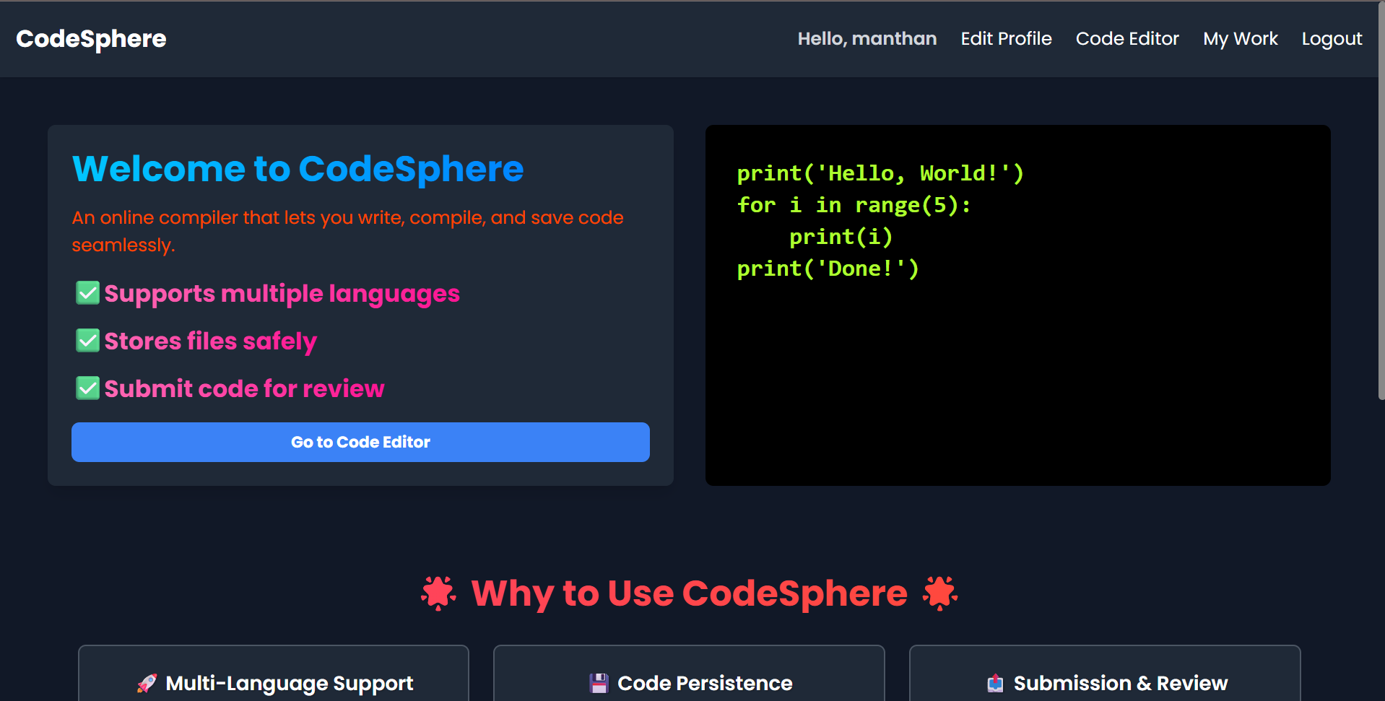Image resolution: width=1385 pixels, height=701 pixels.
Task: Open the CodeSphere logo home link
Action: pyautogui.click(x=91, y=39)
